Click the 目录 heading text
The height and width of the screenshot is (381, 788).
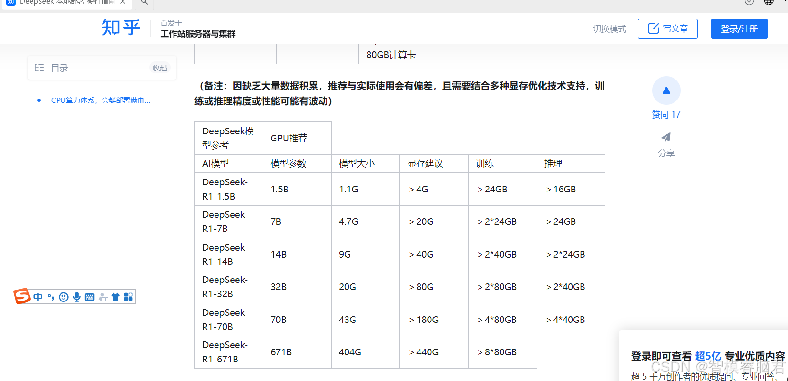point(60,68)
